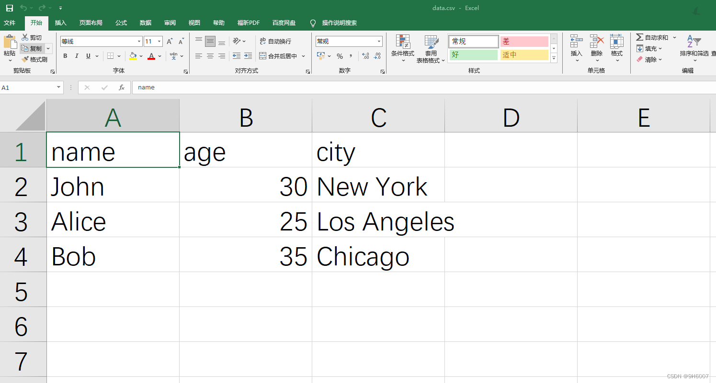716x383 pixels.
Task: Increase font size with larger A icon
Action: pyautogui.click(x=170, y=42)
